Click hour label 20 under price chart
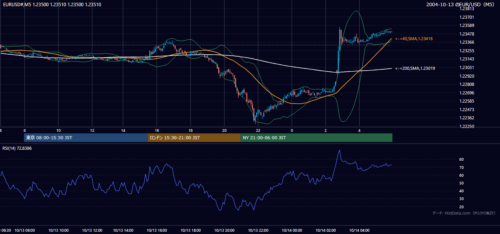This screenshot has height=234, width=500. pyautogui.click(x=224, y=130)
